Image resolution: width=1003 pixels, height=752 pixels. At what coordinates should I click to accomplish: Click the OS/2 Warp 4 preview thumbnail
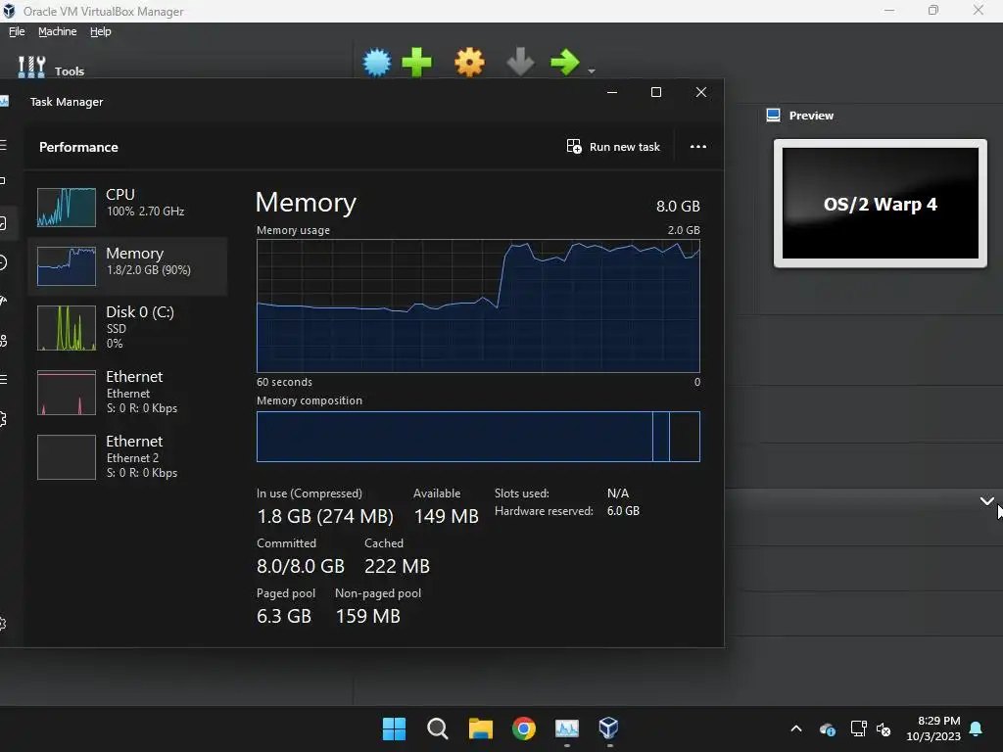coord(881,204)
